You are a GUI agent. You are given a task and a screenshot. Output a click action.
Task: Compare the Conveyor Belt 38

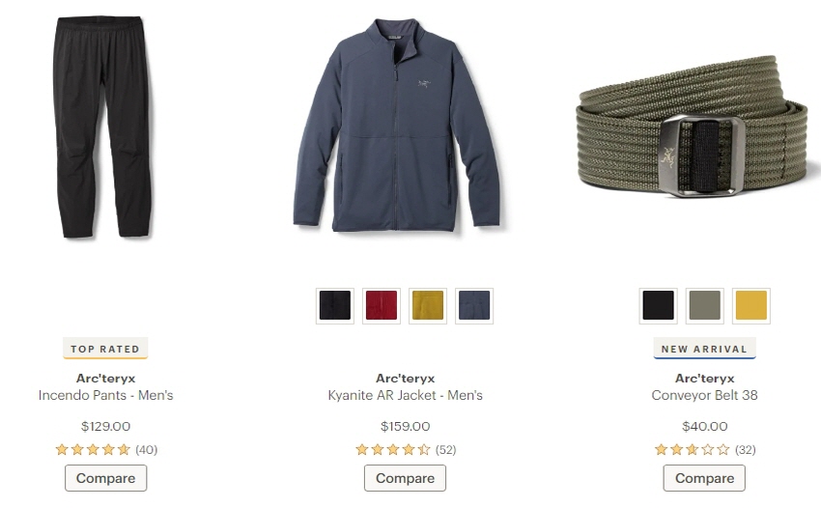coord(704,478)
